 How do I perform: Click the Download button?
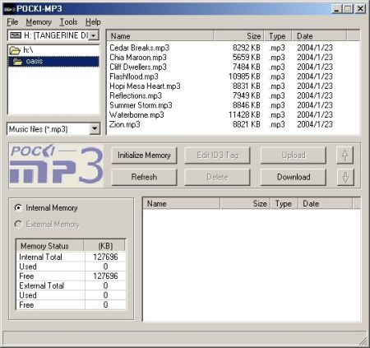click(294, 177)
